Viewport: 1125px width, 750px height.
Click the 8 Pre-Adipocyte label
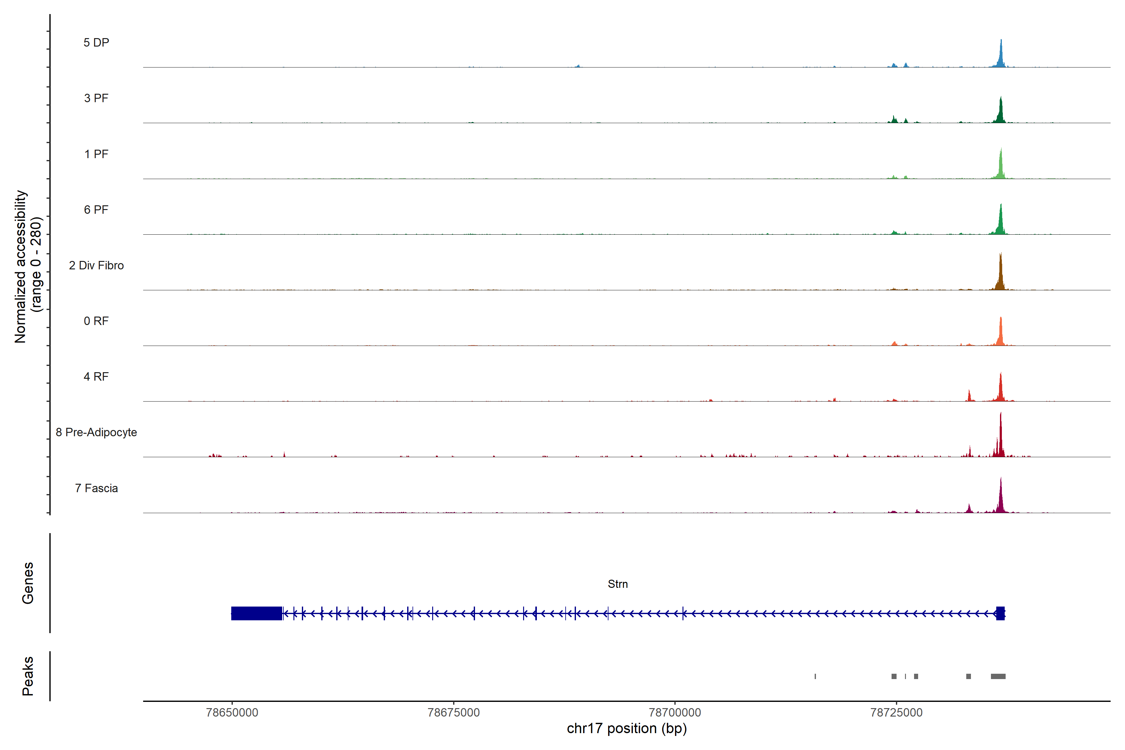click(96, 432)
